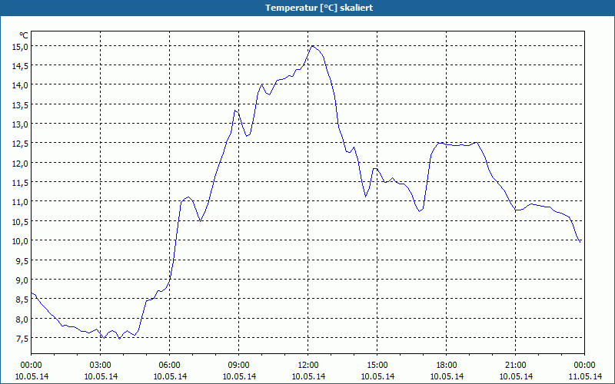Select the '10.05.14' date beneath 09:00
Image resolution: width=615 pixels, height=384 pixels.
239,376
